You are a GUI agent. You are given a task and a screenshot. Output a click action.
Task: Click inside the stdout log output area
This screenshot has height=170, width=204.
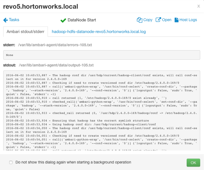[102, 111]
